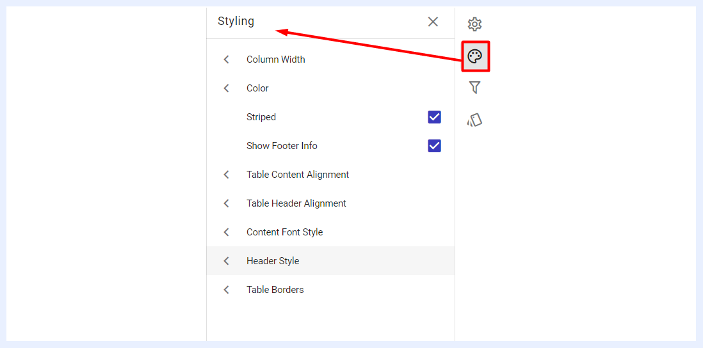The width and height of the screenshot is (703, 348).
Task: Open the Color option label
Action: 257,88
